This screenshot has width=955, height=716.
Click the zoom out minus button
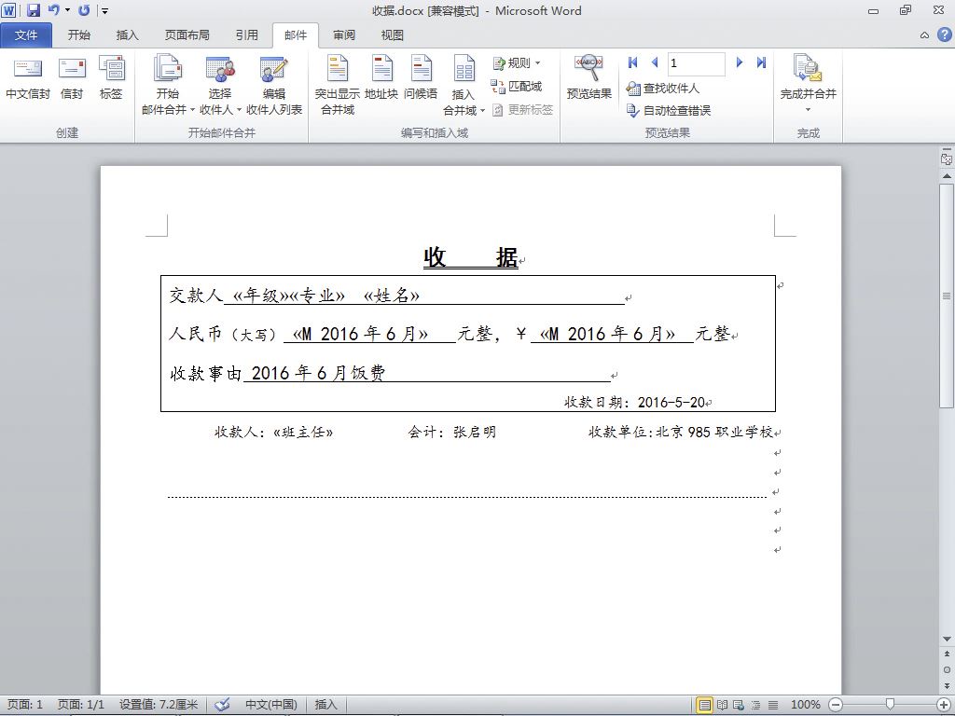click(836, 705)
